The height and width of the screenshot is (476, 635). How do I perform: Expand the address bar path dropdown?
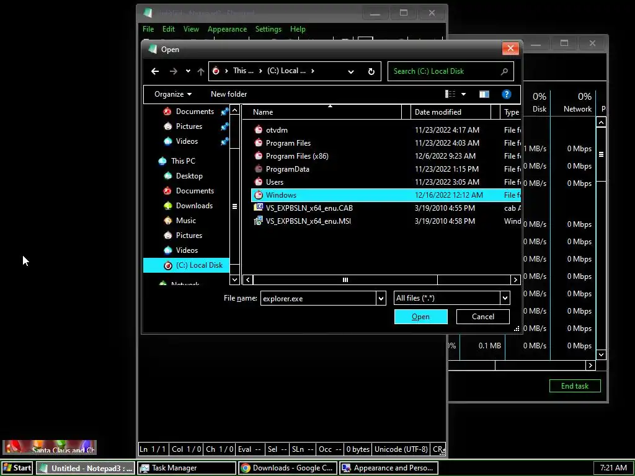[x=351, y=72]
